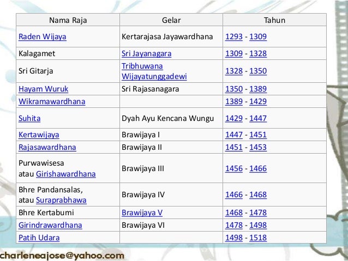Open the year 1328 link in Kalagamet row

(258, 53)
